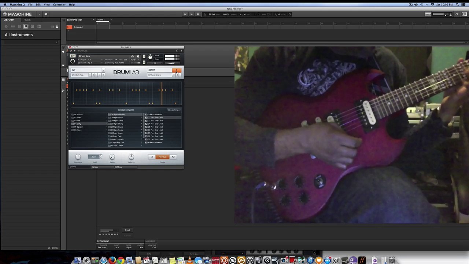Play the groove with orange play button
Image resolution: width=469 pixels, height=264 pixels.
click(x=177, y=70)
